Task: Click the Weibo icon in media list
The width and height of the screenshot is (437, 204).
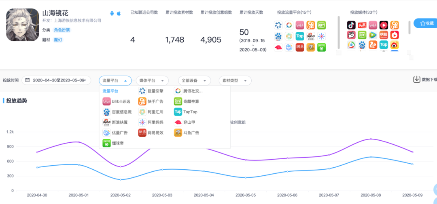Action: tap(395, 45)
